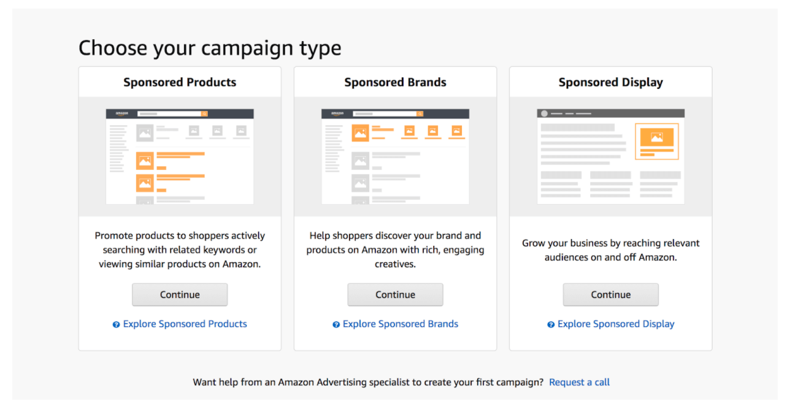Click Request a call for specialist help
This screenshot has height=412, width=790.
click(579, 382)
